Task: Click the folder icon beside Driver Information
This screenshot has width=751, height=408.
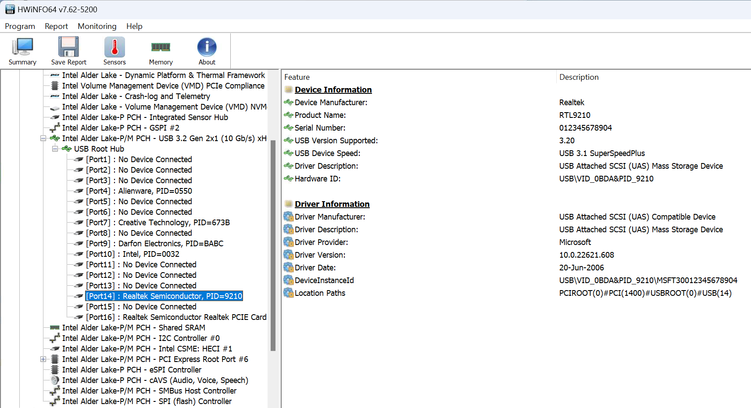Action: [x=289, y=204]
